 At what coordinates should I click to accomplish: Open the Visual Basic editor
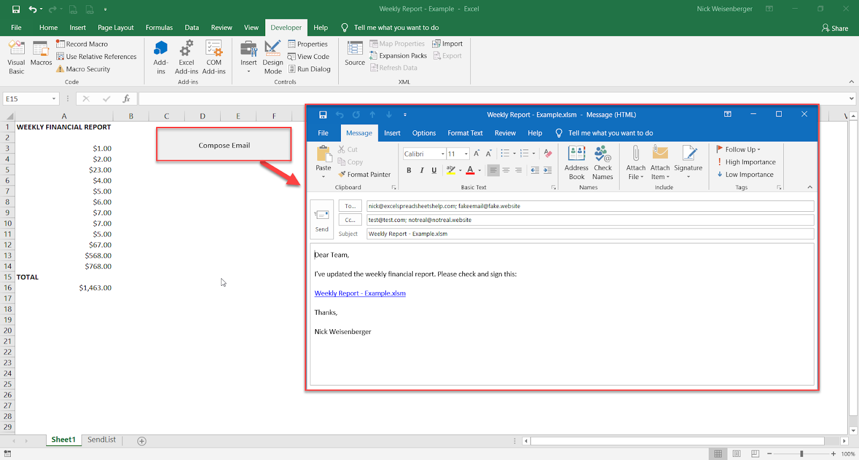click(x=16, y=57)
